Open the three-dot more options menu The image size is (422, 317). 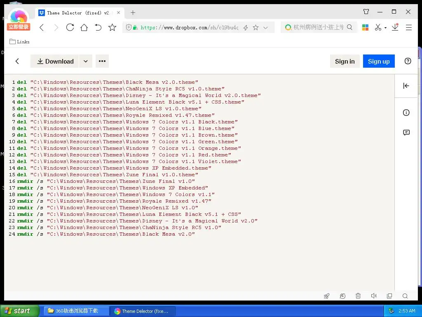[x=102, y=61]
